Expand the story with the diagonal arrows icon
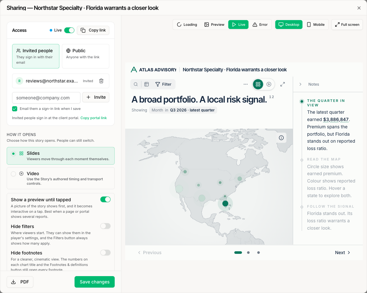Image resolution: width=367 pixels, height=293 pixels. click(283, 84)
